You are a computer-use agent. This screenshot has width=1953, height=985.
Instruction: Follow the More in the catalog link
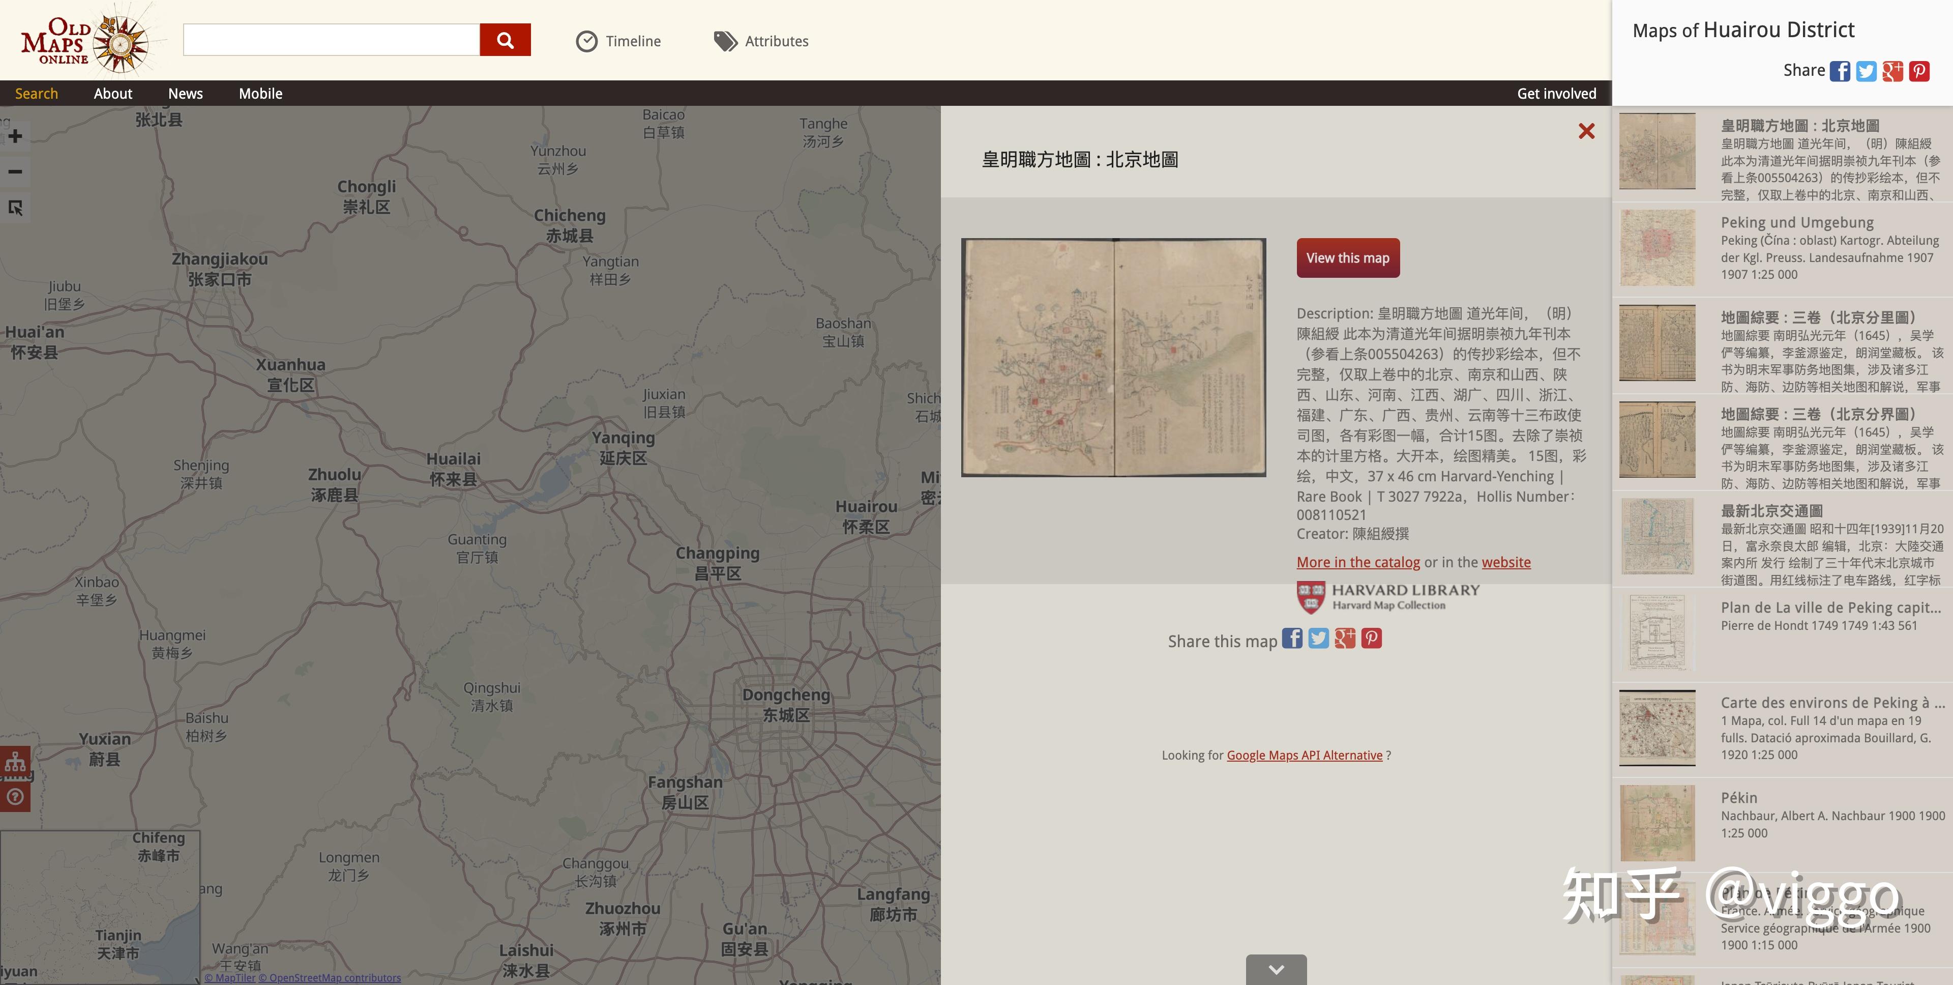coord(1358,562)
